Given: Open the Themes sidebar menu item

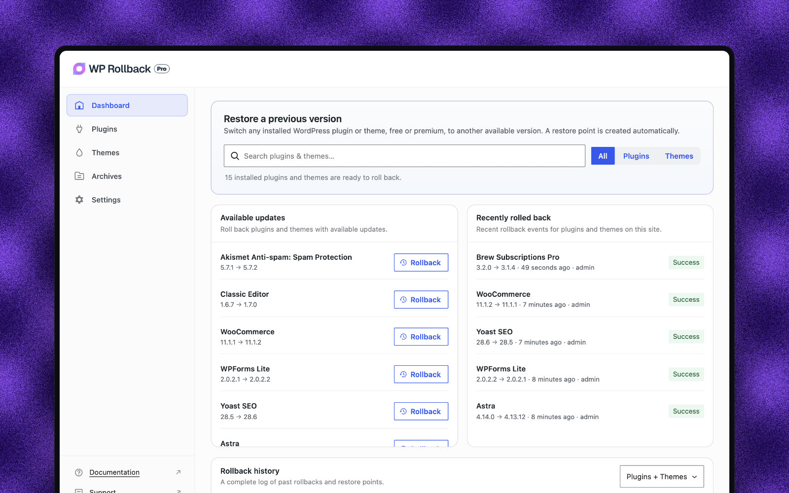Looking at the screenshot, I should pos(127,153).
